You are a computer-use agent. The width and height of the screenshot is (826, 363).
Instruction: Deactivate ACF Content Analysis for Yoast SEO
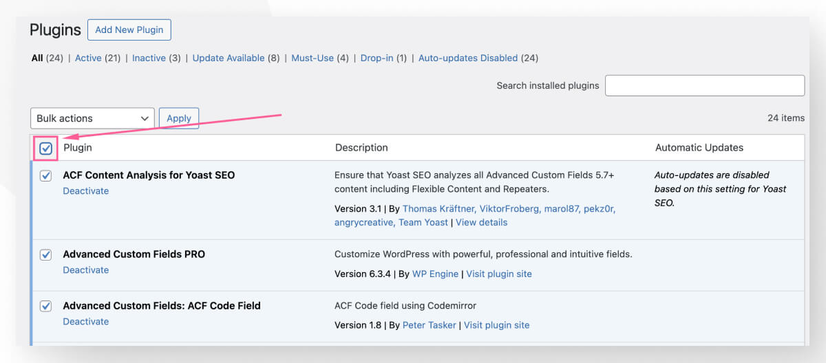(86, 191)
